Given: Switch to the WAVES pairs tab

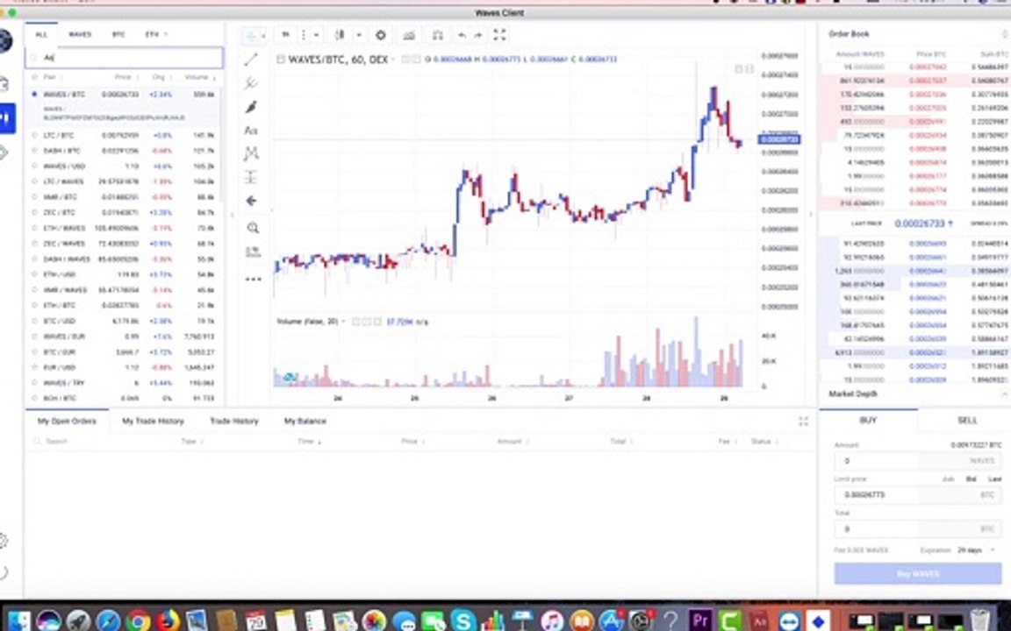Looking at the screenshot, I should click(x=80, y=35).
